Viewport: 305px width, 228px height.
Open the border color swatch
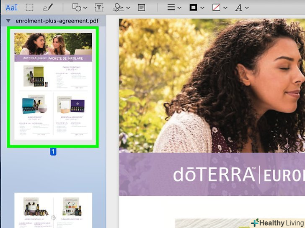pos(194,8)
